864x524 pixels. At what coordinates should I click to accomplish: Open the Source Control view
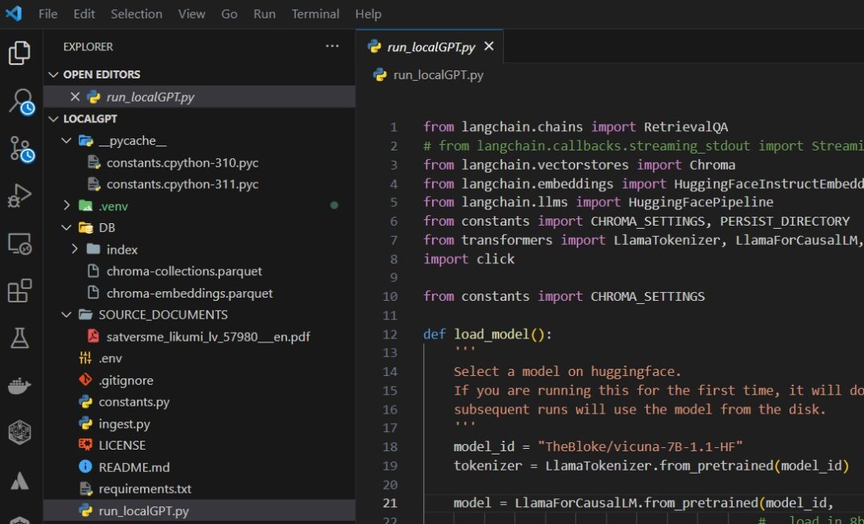click(22, 150)
